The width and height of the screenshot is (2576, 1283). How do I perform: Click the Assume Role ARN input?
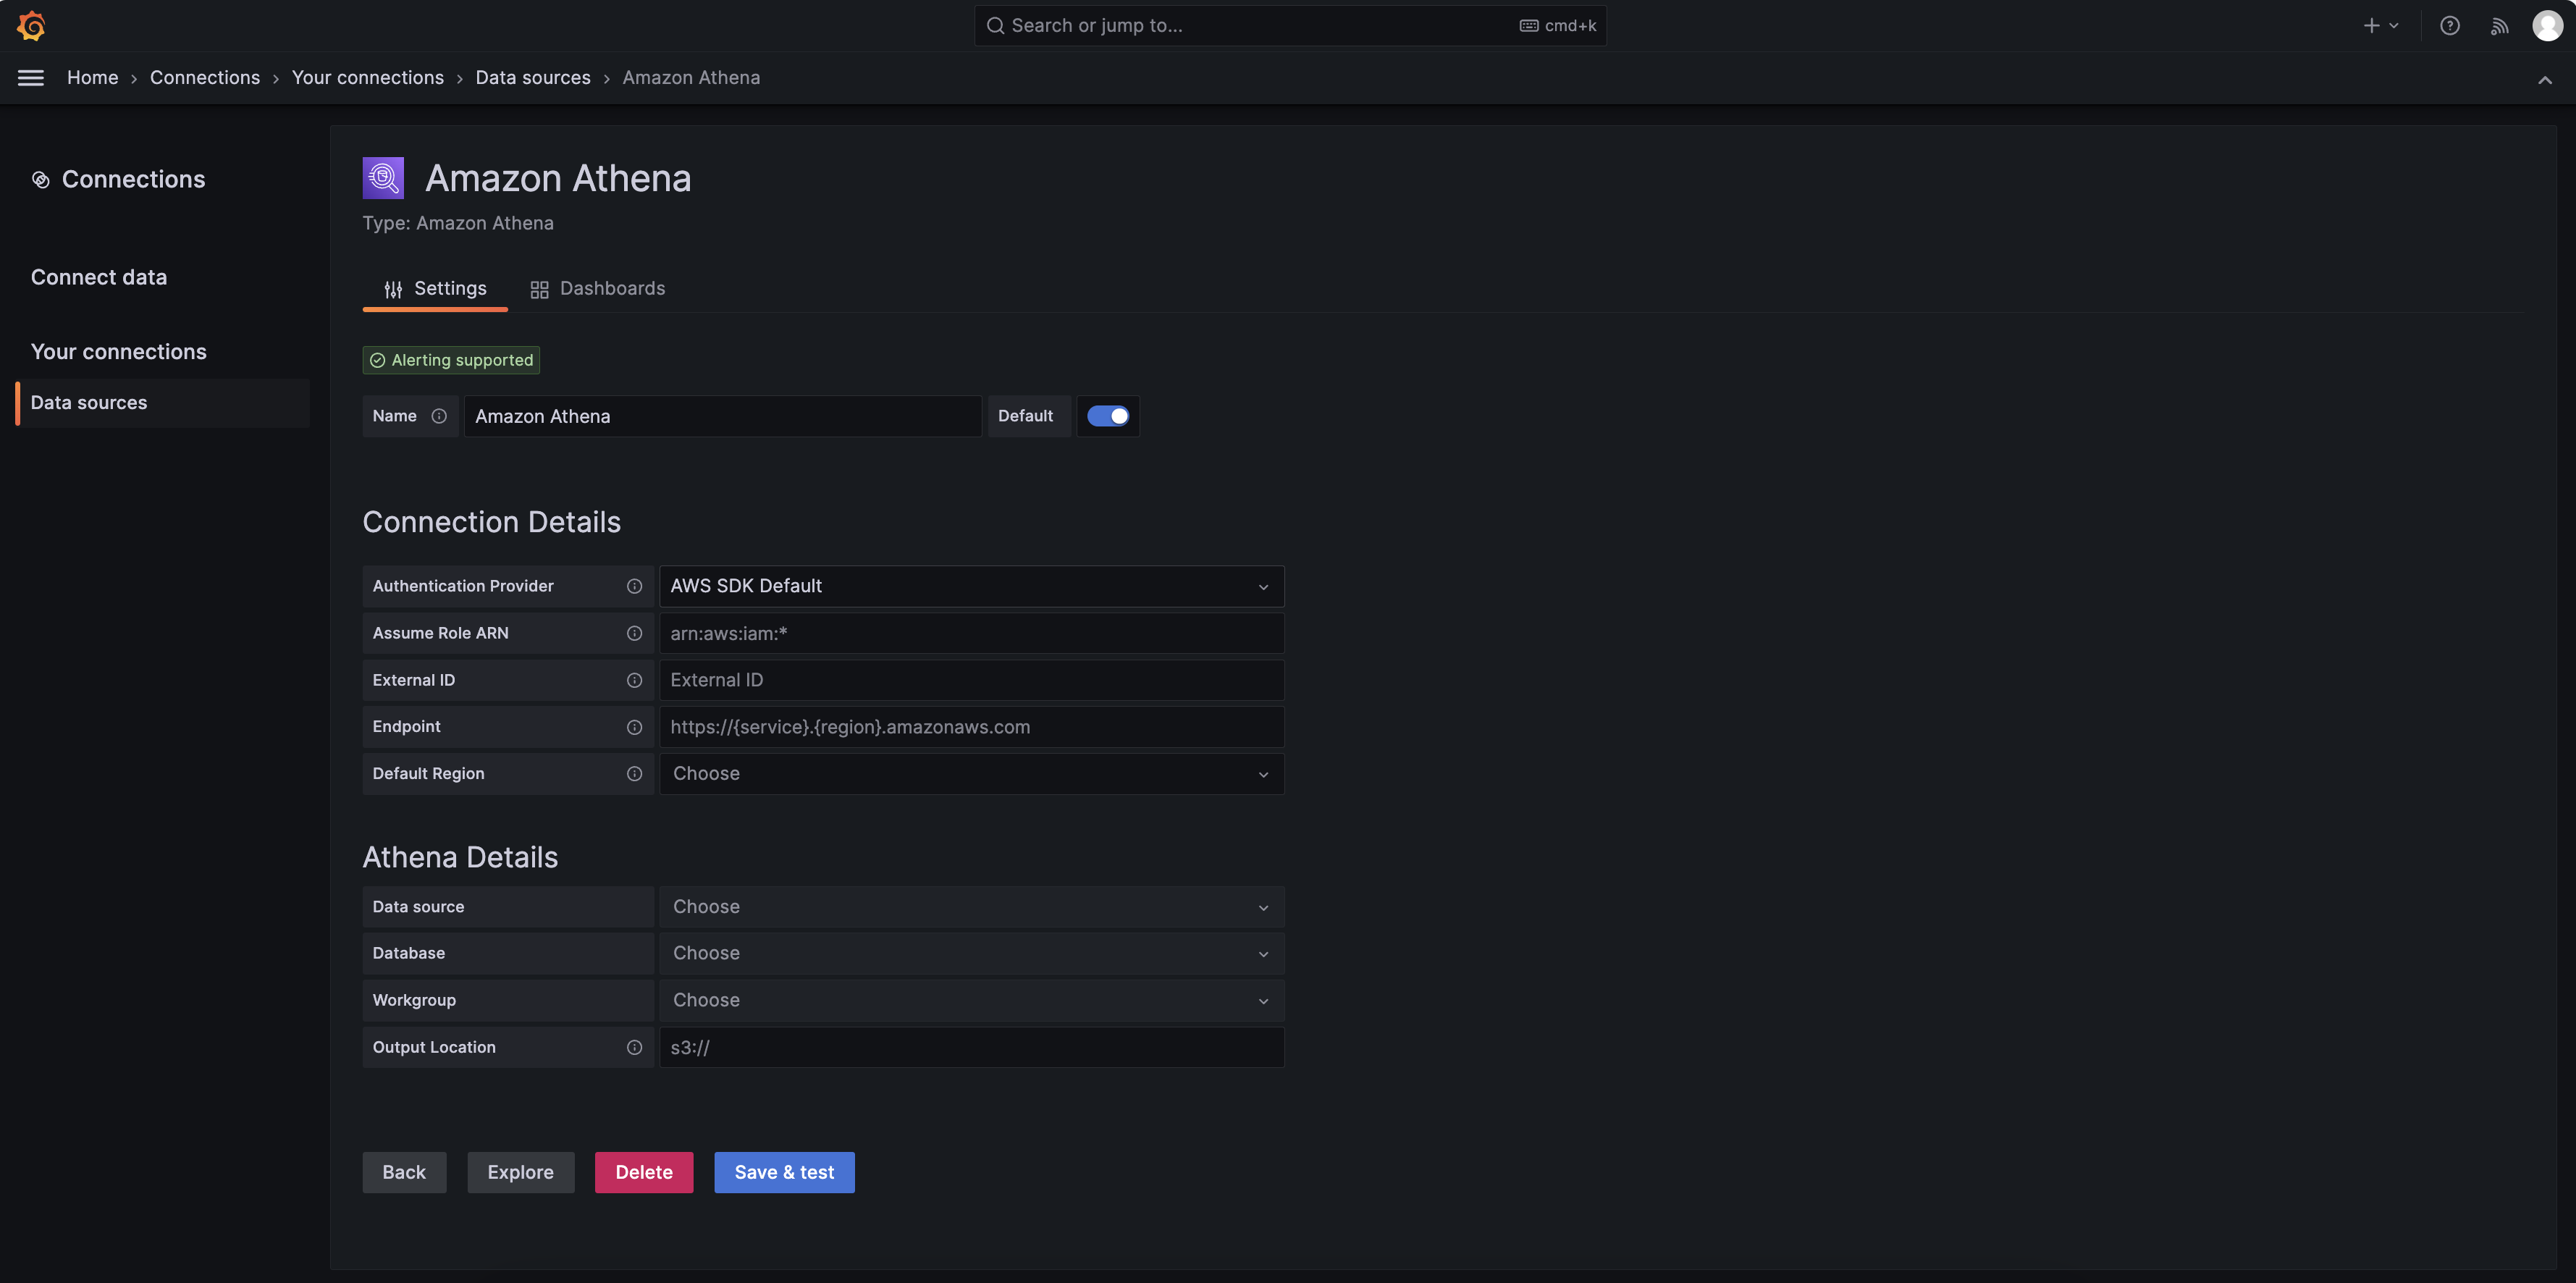tap(972, 633)
